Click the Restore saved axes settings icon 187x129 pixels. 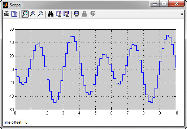click(x=66, y=14)
